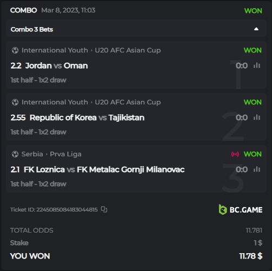Collapse the Combo 3 Bets section
The height and width of the screenshot is (271, 272).
pyautogui.click(x=256, y=29)
